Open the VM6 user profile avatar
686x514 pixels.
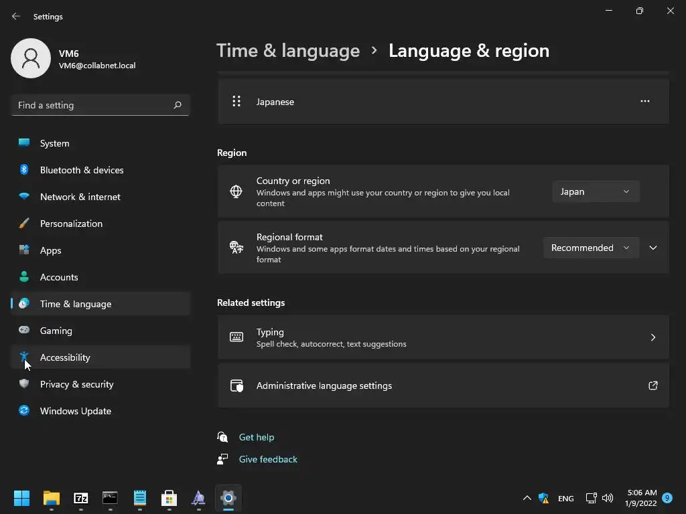[x=31, y=58]
